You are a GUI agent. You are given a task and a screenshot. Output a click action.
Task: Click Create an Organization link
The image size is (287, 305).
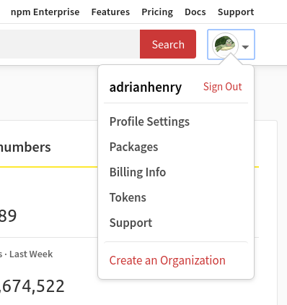(167, 260)
